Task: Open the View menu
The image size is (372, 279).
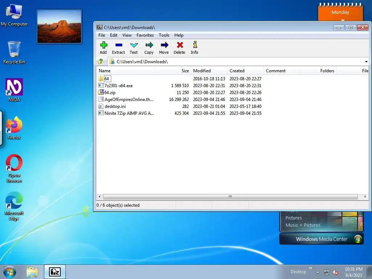Action: (x=127, y=35)
